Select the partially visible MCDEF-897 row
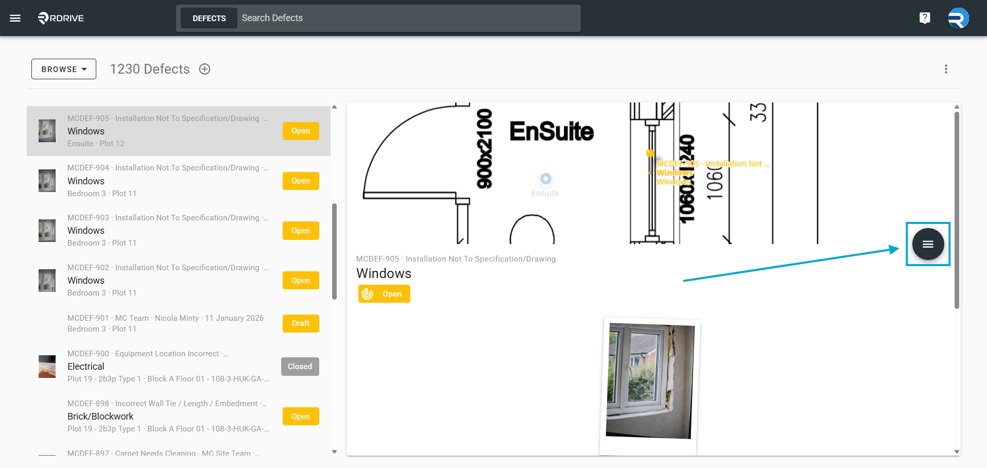The height and width of the screenshot is (468, 987). [x=179, y=449]
